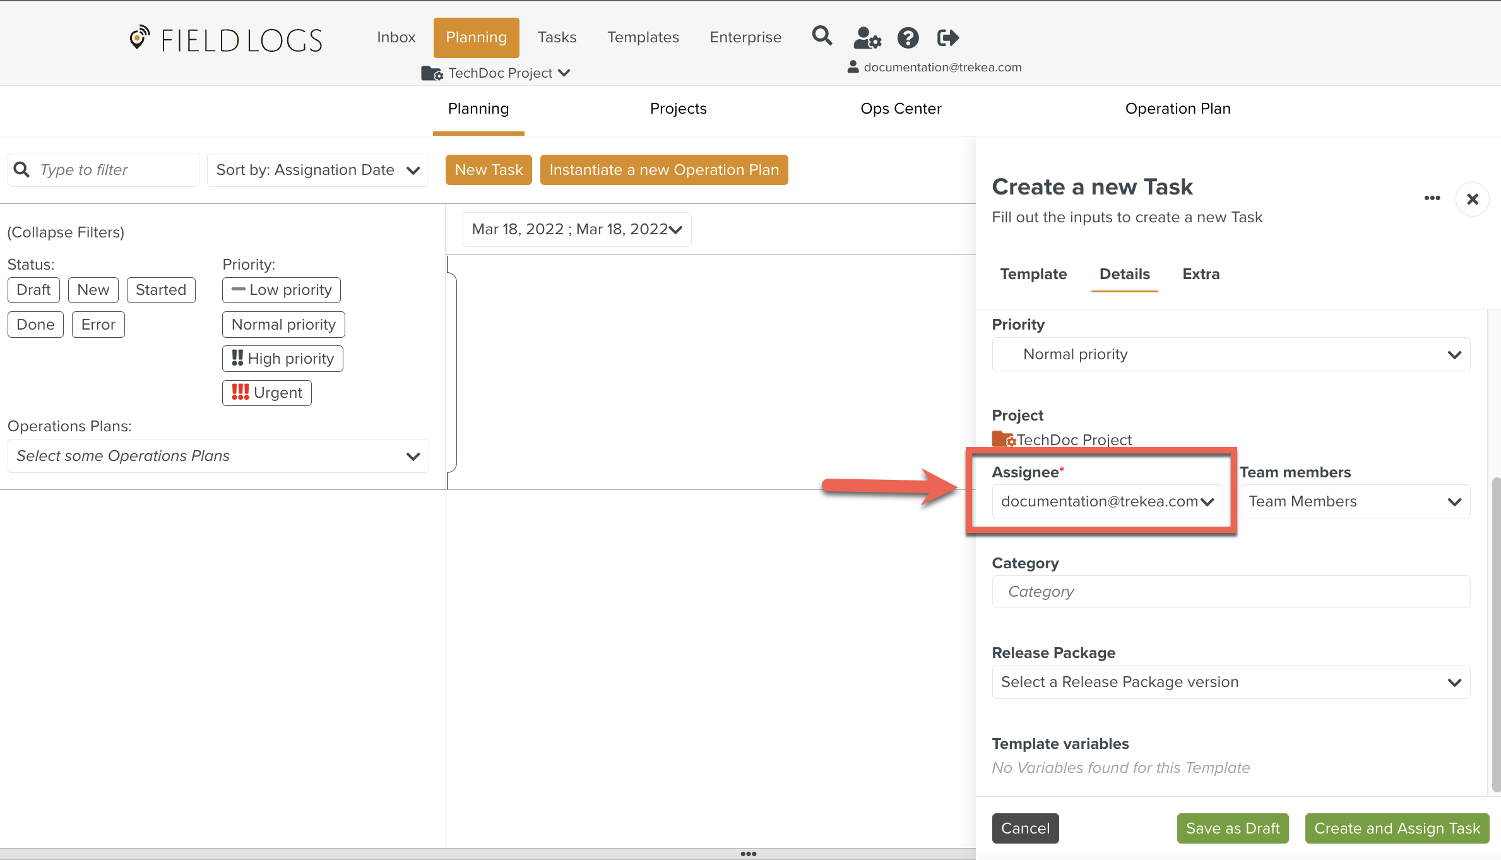Click the documentation@trekea.com account label
The image size is (1501, 860).
[x=942, y=68]
